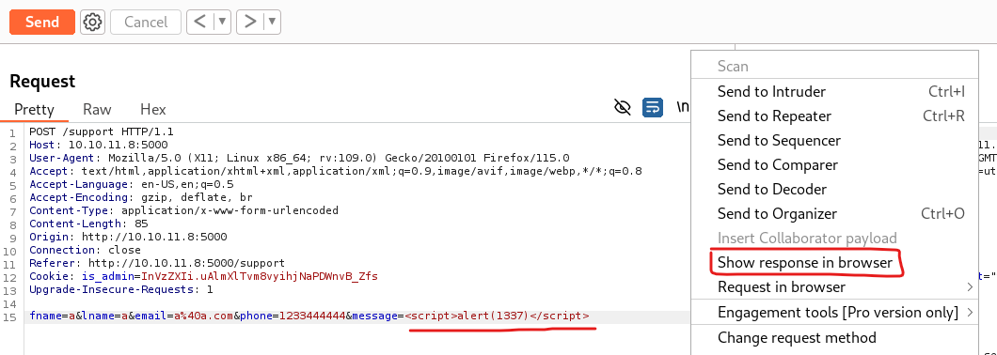Switch to the Hex tab
This screenshot has height=355, width=997.
click(152, 109)
